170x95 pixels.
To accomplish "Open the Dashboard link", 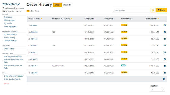I will tap(8, 17).
